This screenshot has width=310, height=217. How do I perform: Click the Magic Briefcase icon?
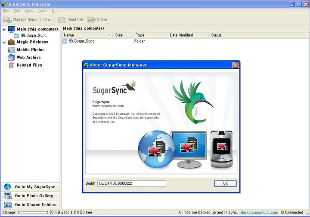click(x=11, y=42)
